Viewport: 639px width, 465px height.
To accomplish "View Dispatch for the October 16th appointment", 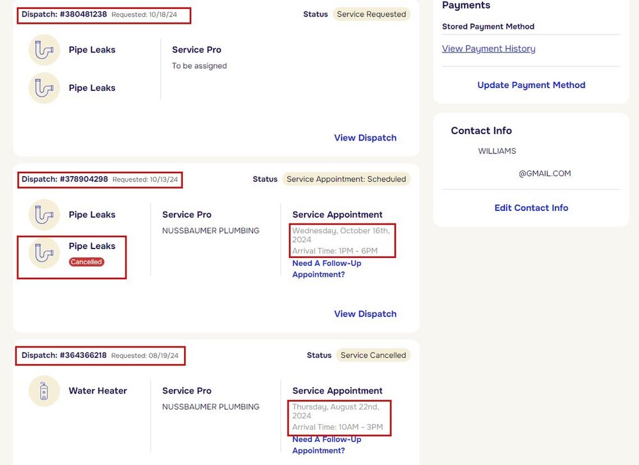I will point(365,314).
